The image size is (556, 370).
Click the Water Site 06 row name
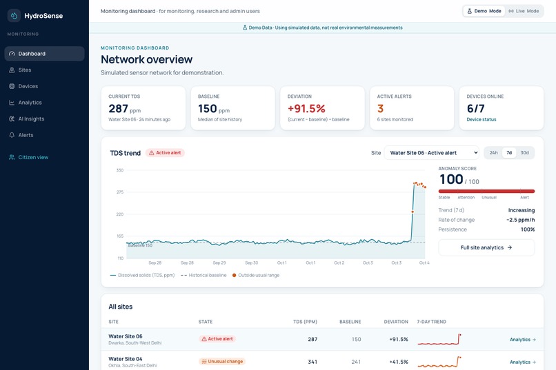[125, 336]
